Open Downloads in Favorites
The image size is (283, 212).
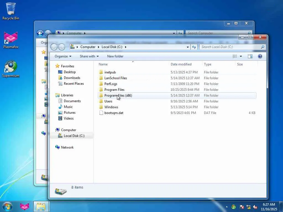[72, 78]
